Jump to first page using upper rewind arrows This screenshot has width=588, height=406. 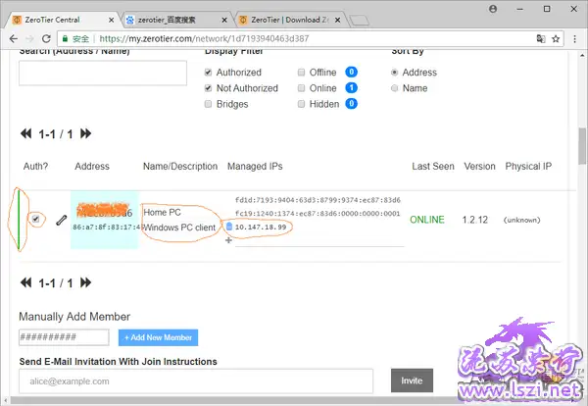click(25, 133)
